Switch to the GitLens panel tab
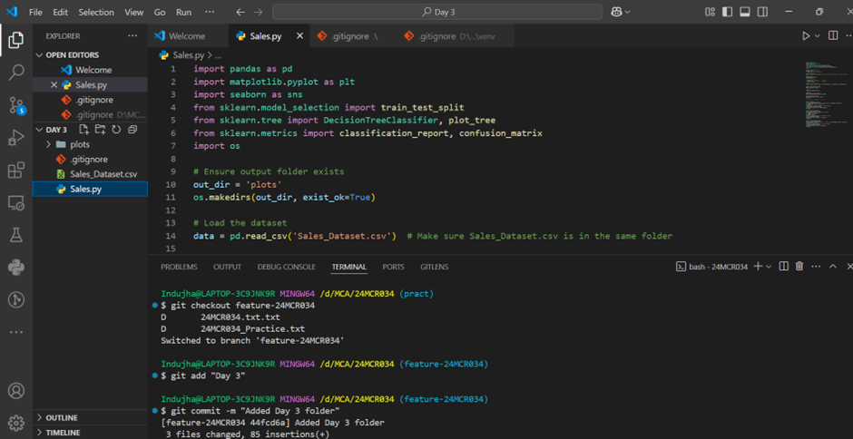This screenshot has height=439, width=853. pos(434,267)
